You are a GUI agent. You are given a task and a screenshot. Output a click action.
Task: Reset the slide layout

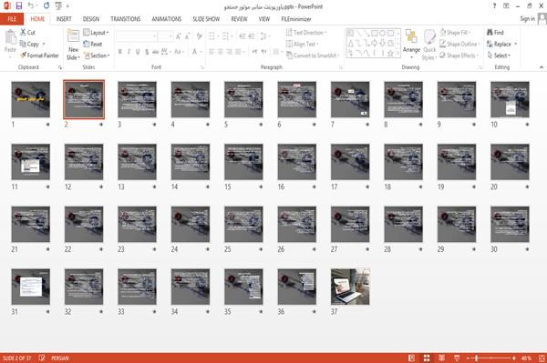93,44
